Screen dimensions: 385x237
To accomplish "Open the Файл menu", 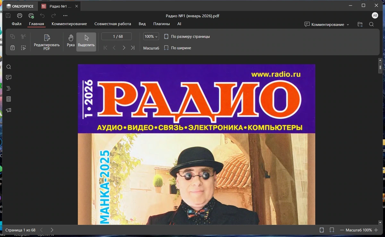I will (17, 24).
